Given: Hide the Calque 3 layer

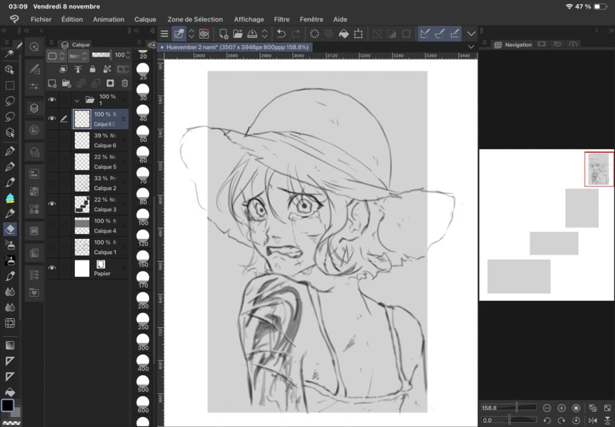Looking at the screenshot, I should pyautogui.click(x=52, y=204).
